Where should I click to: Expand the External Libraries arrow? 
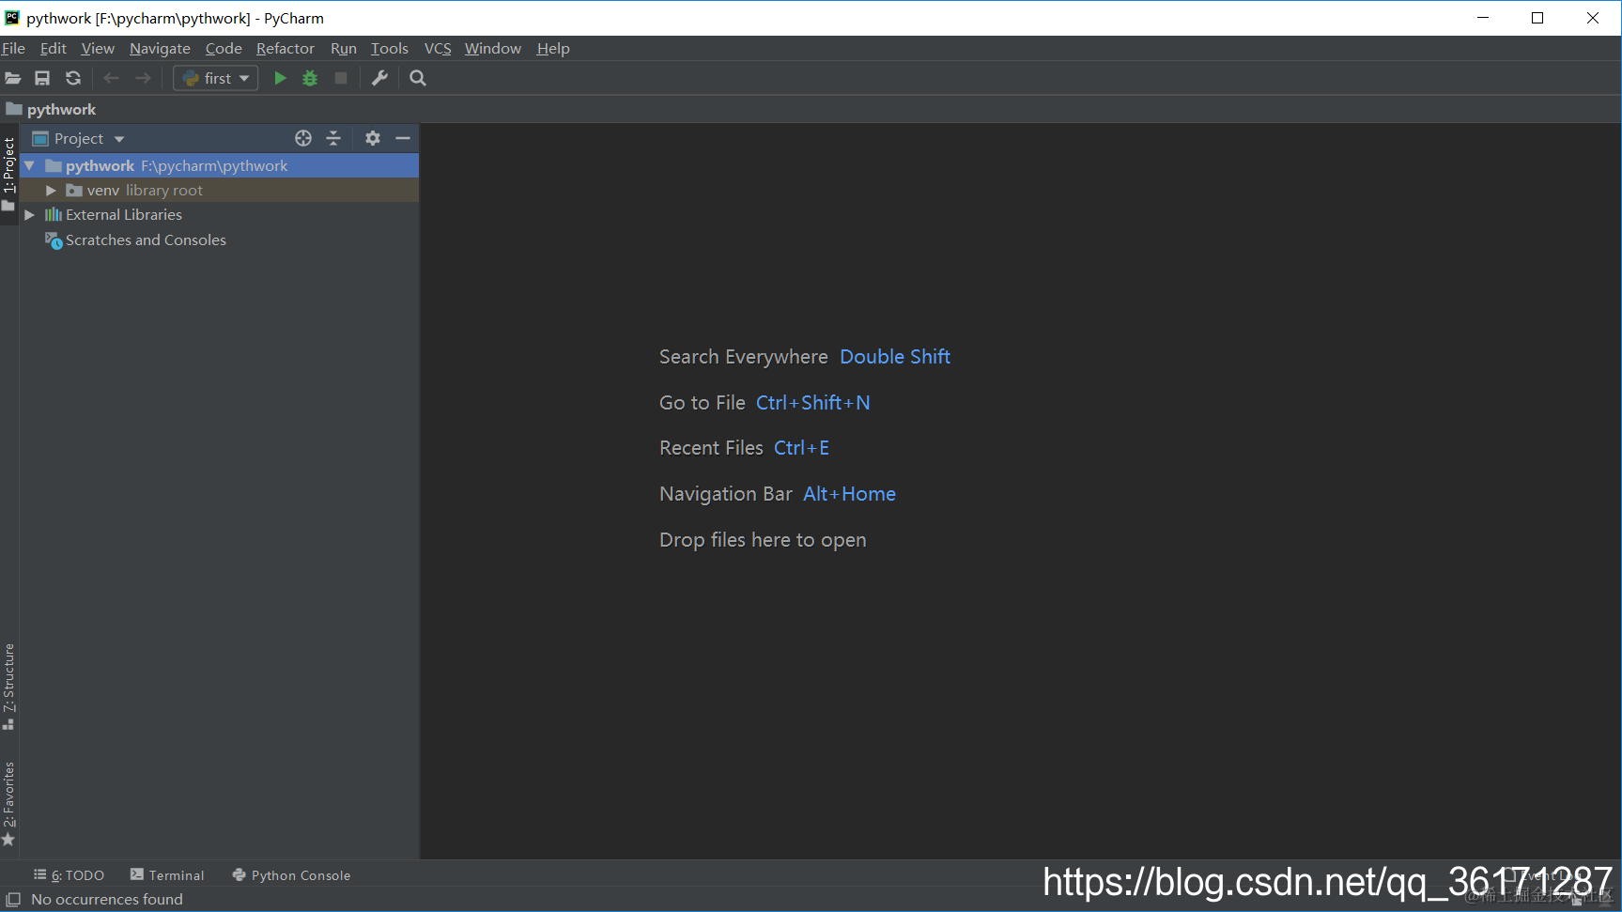(29, 215)
